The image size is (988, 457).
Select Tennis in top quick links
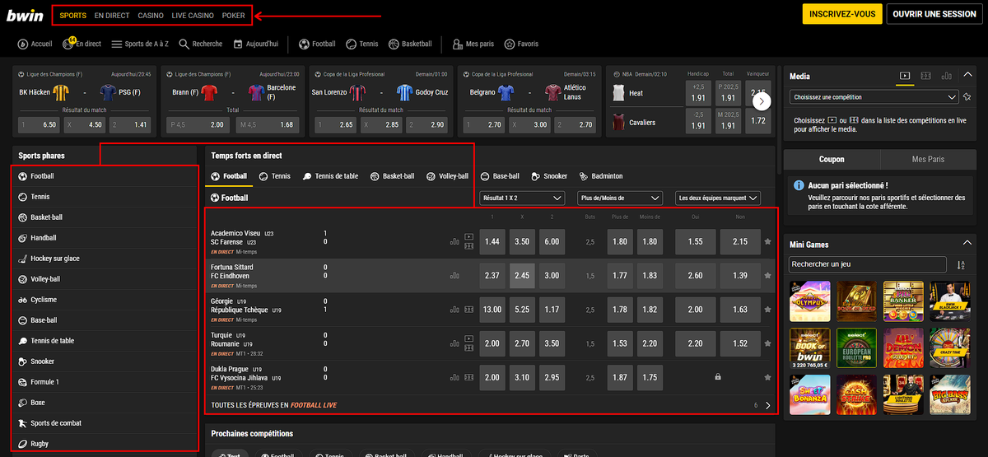pos(362,44)
